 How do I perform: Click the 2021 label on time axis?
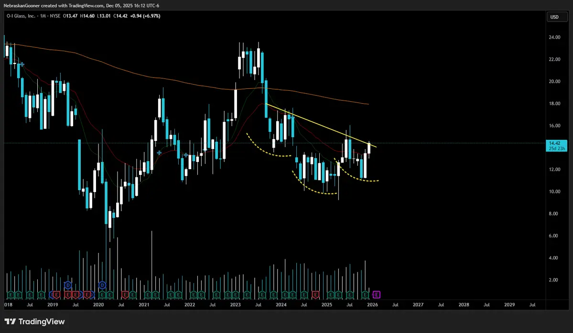144,304
